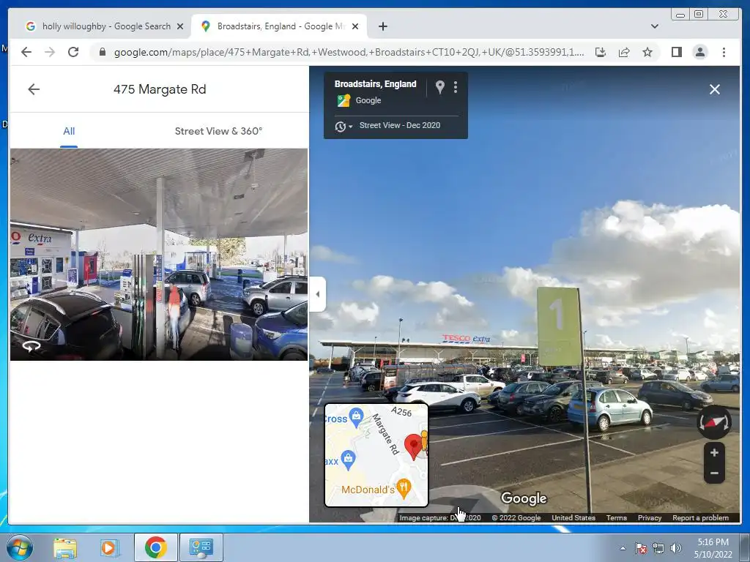750x562 pixels.
Task: Click the site lock icon in the address bar
Action: pos(102,52)
